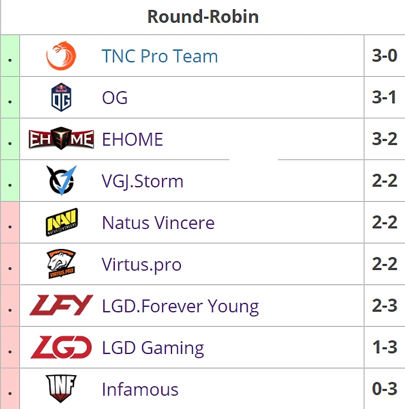Open the LGD.Forever Young team link

[x=180, y=306]
